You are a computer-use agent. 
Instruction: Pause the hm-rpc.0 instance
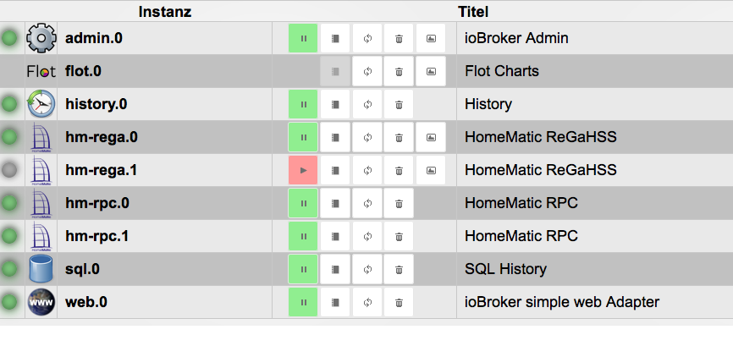click(303, 204)
